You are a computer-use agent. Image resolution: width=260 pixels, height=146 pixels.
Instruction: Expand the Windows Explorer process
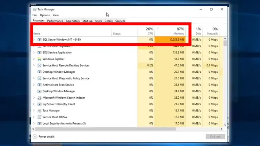(x=34, y=59)
